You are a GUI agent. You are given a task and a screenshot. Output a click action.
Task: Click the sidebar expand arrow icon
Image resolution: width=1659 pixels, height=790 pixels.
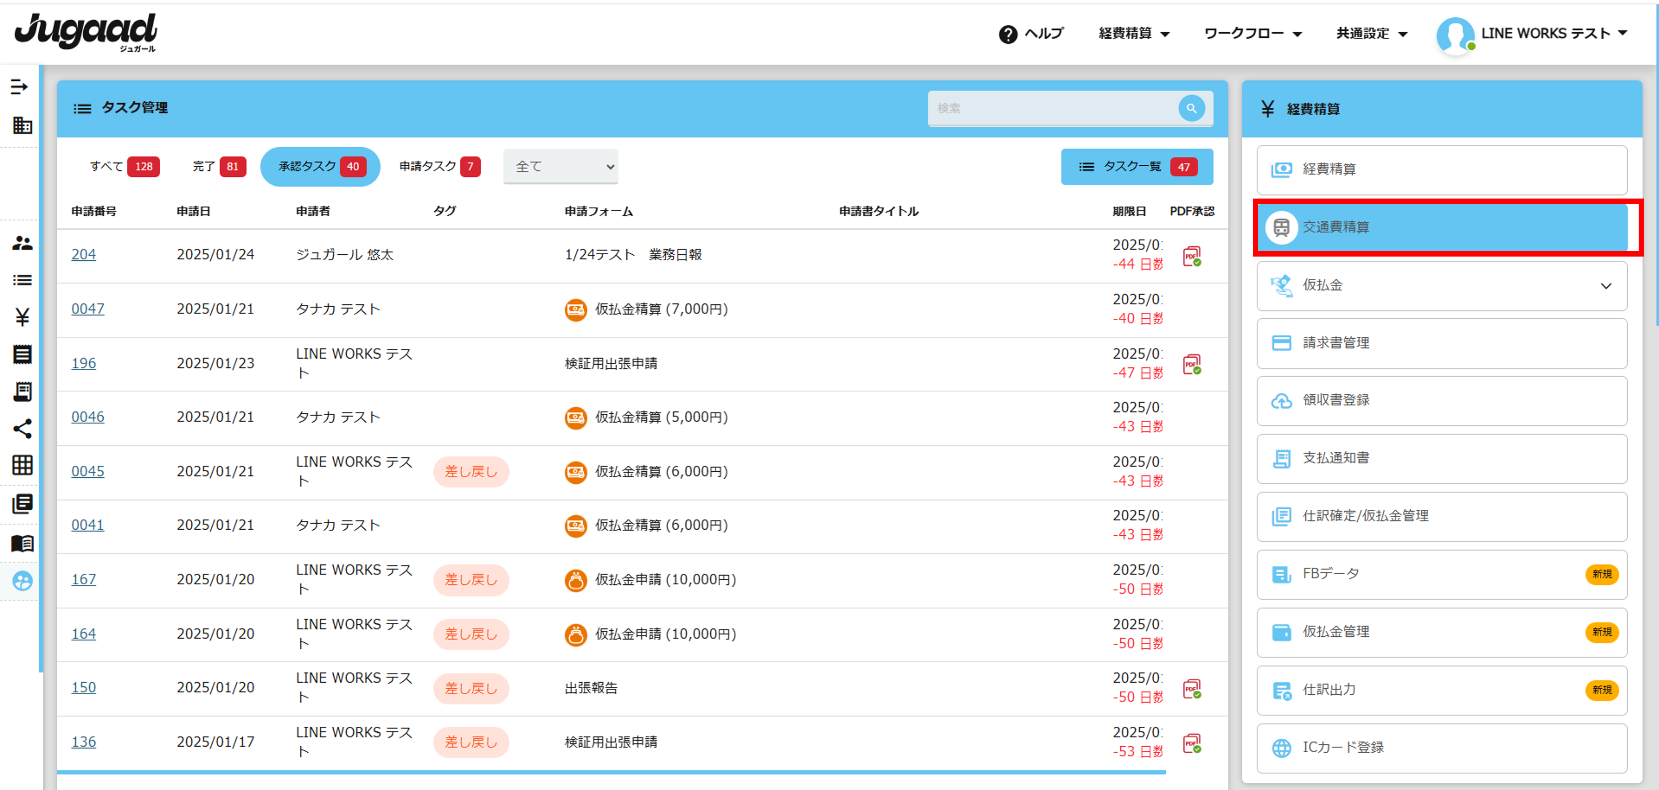(19, 87)
